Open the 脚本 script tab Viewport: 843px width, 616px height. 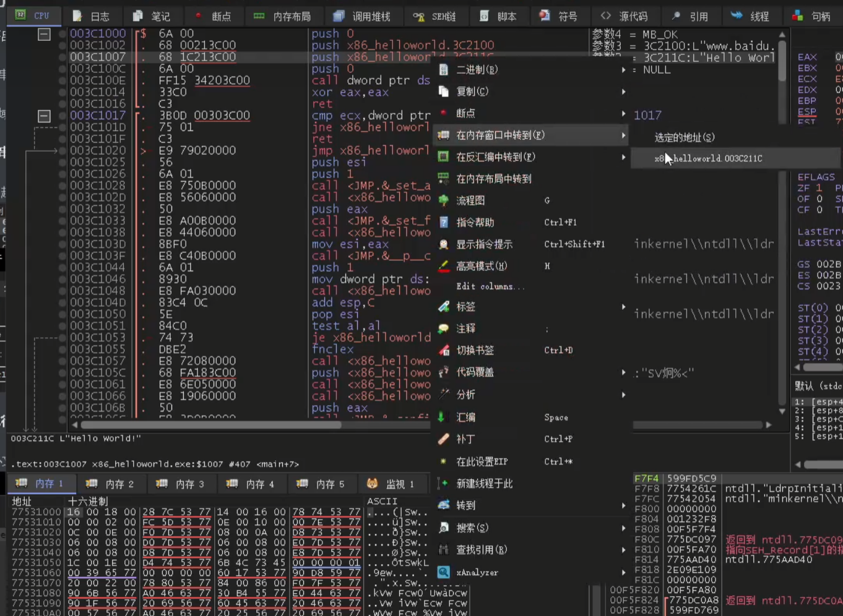[x=499, y=16]
